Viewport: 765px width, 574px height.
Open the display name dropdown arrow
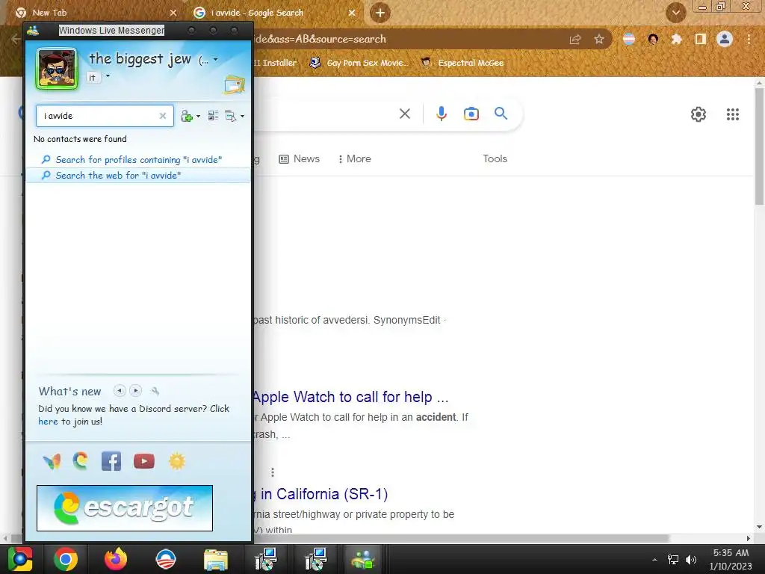coord(216,60)
